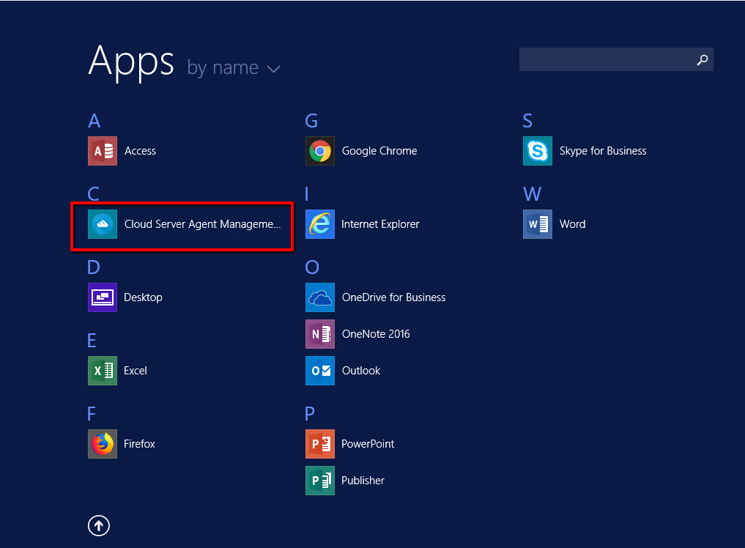This screenshot has height=548, width=745.
Task: Click the 'Desktop' label
Action: click(143, 297)
